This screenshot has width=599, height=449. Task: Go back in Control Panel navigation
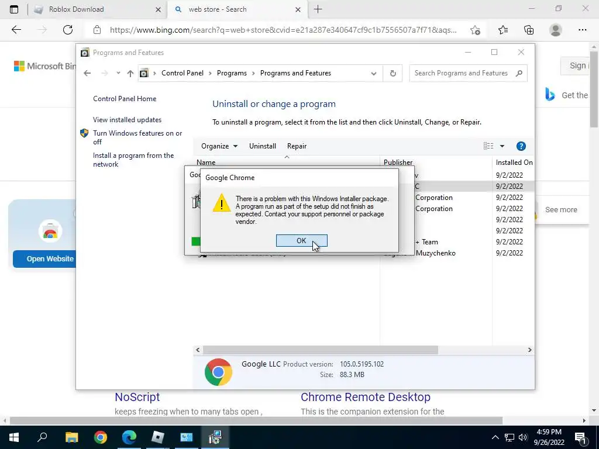coord(87,73)
